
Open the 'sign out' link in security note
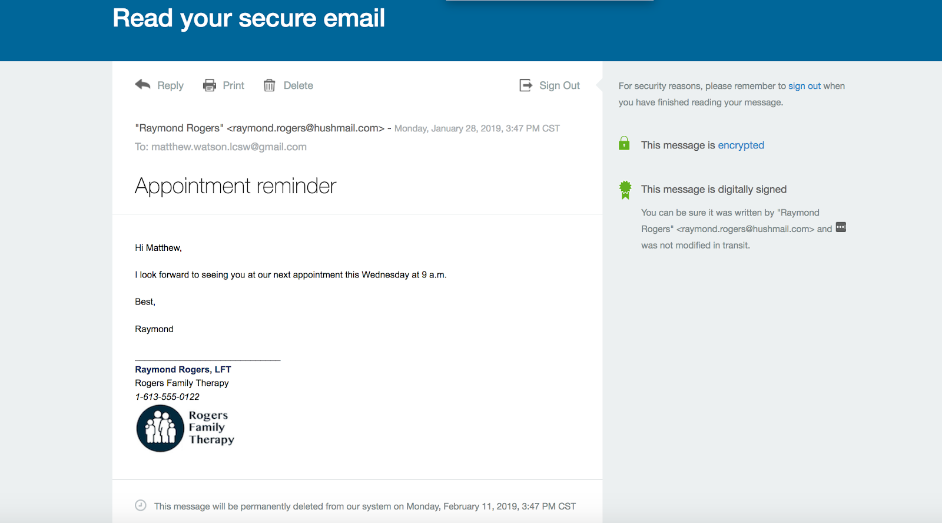(804, 86)
